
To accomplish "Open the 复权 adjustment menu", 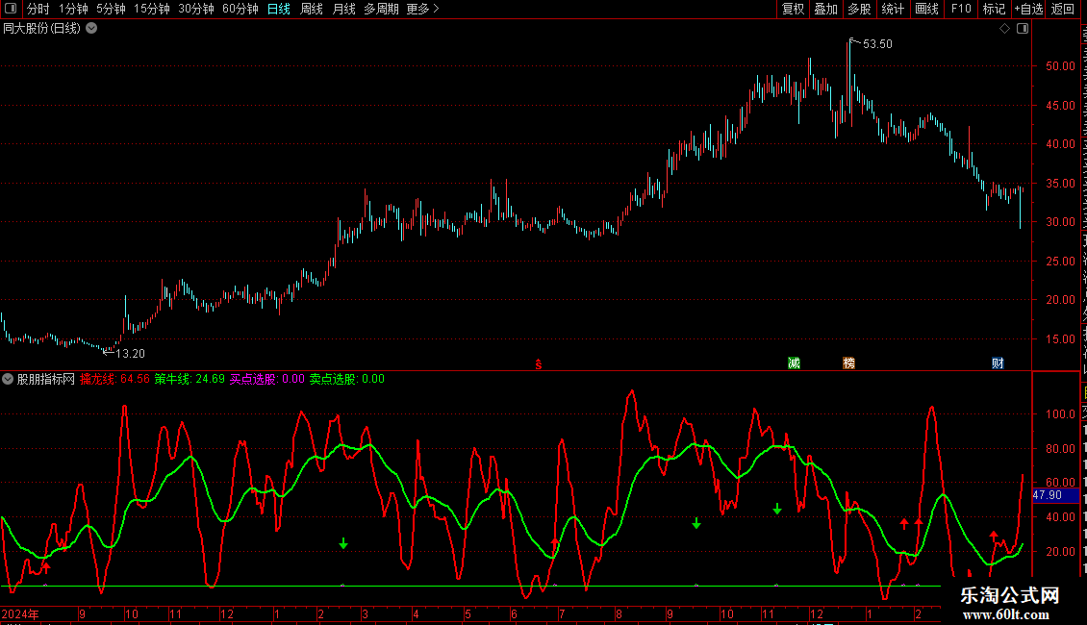I will (793, 9).
